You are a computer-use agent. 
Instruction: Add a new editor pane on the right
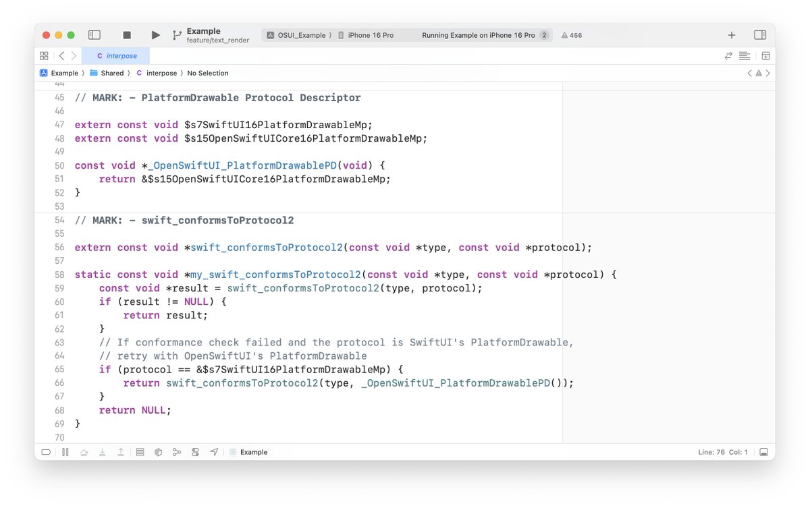pyautogui.click(x=766, y=56)
